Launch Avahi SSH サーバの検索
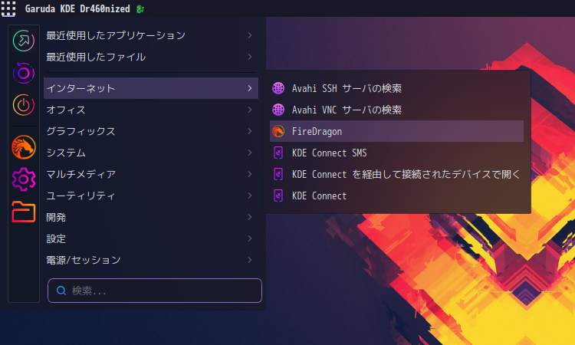Image resolution: width=575 pixels, height=345 pixels. tap(397, 88)
